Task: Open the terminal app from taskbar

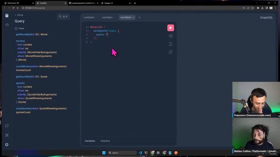Action: pyautogui.click(x=146, y=153)
